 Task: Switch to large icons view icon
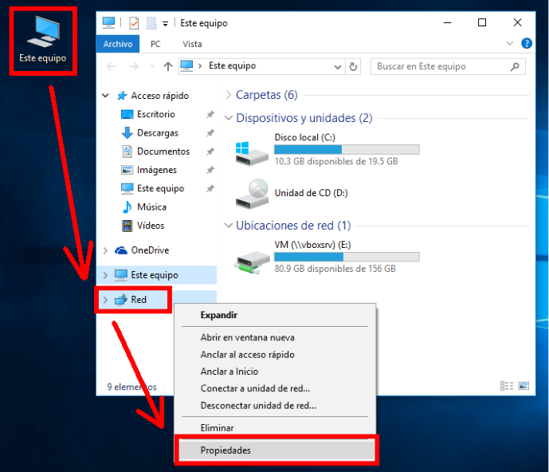pyautogui.click(x=524, y=386)
